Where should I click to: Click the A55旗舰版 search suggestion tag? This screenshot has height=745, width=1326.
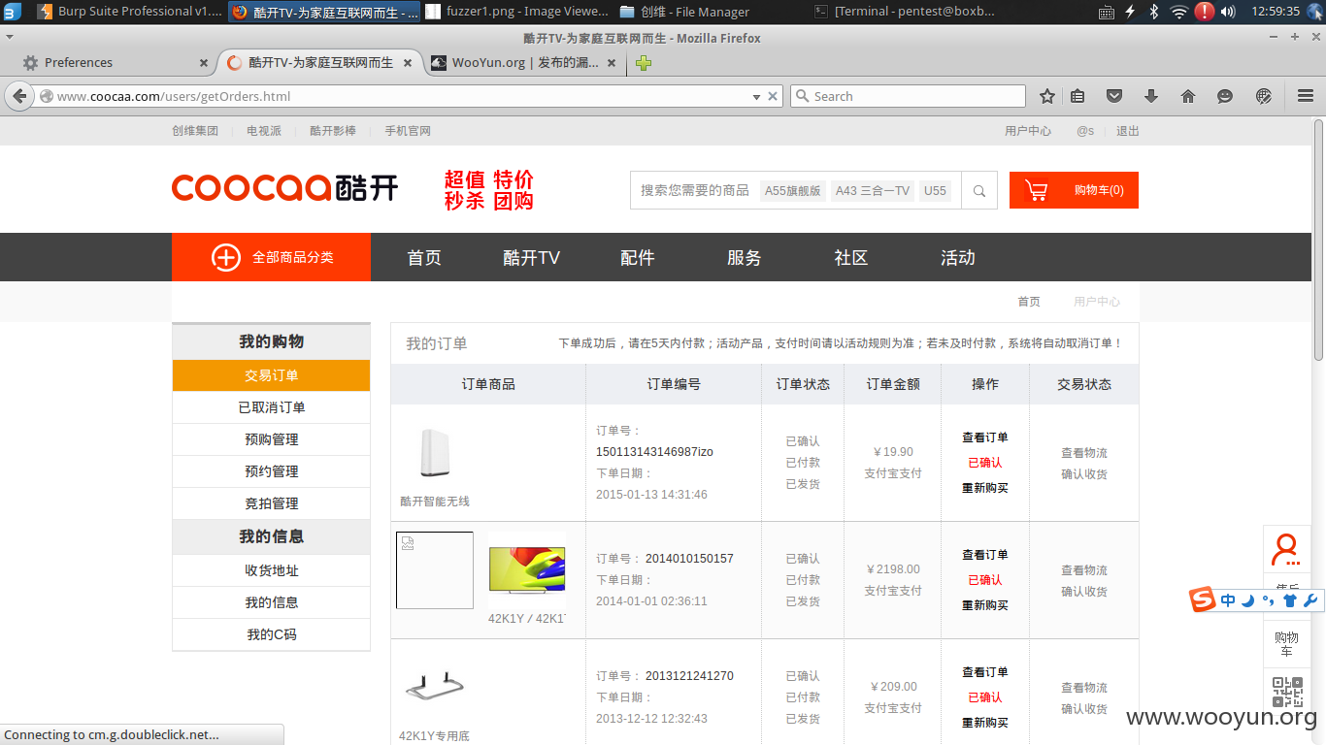point(793,190)
